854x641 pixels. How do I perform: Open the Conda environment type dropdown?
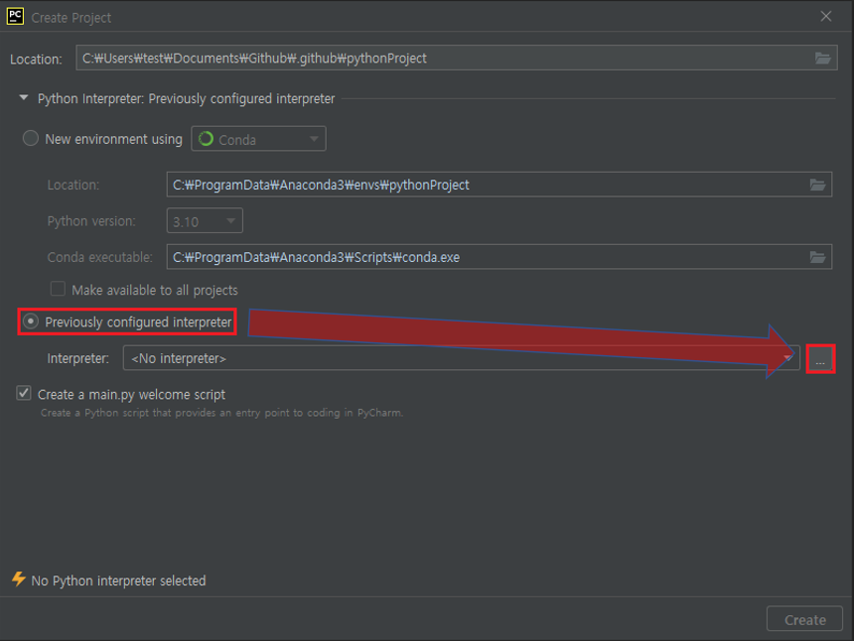[259, 139]
